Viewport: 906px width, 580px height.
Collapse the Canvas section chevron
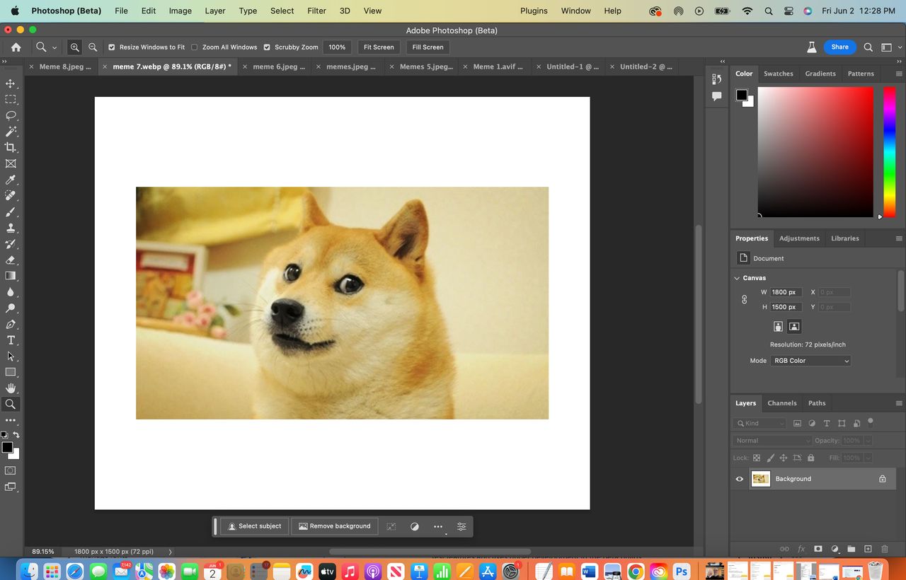coord(737,278)
